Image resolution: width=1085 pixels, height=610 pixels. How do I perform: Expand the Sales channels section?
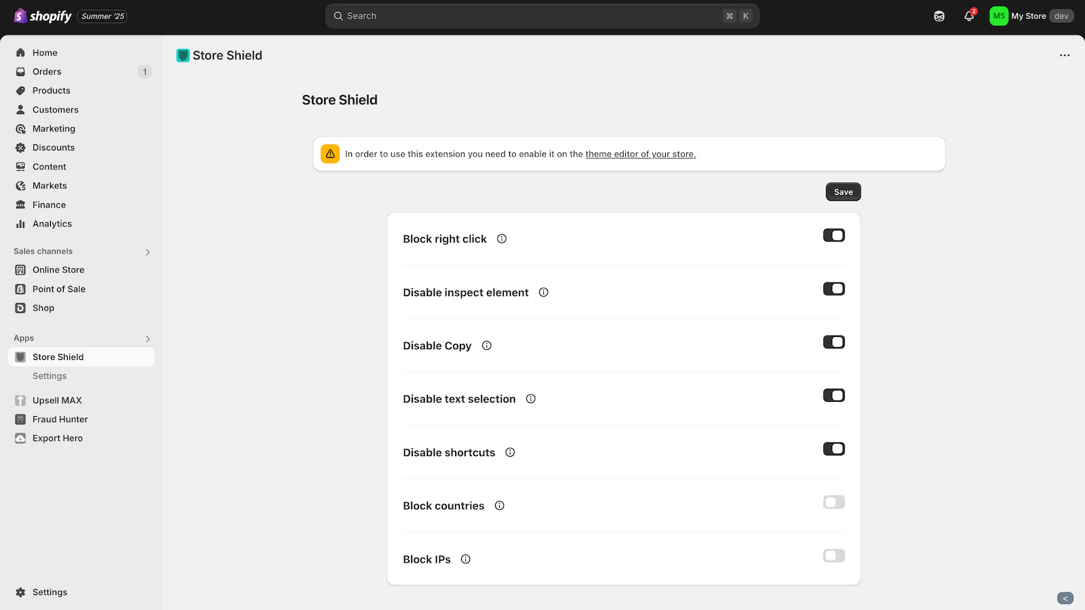[148, 251]
